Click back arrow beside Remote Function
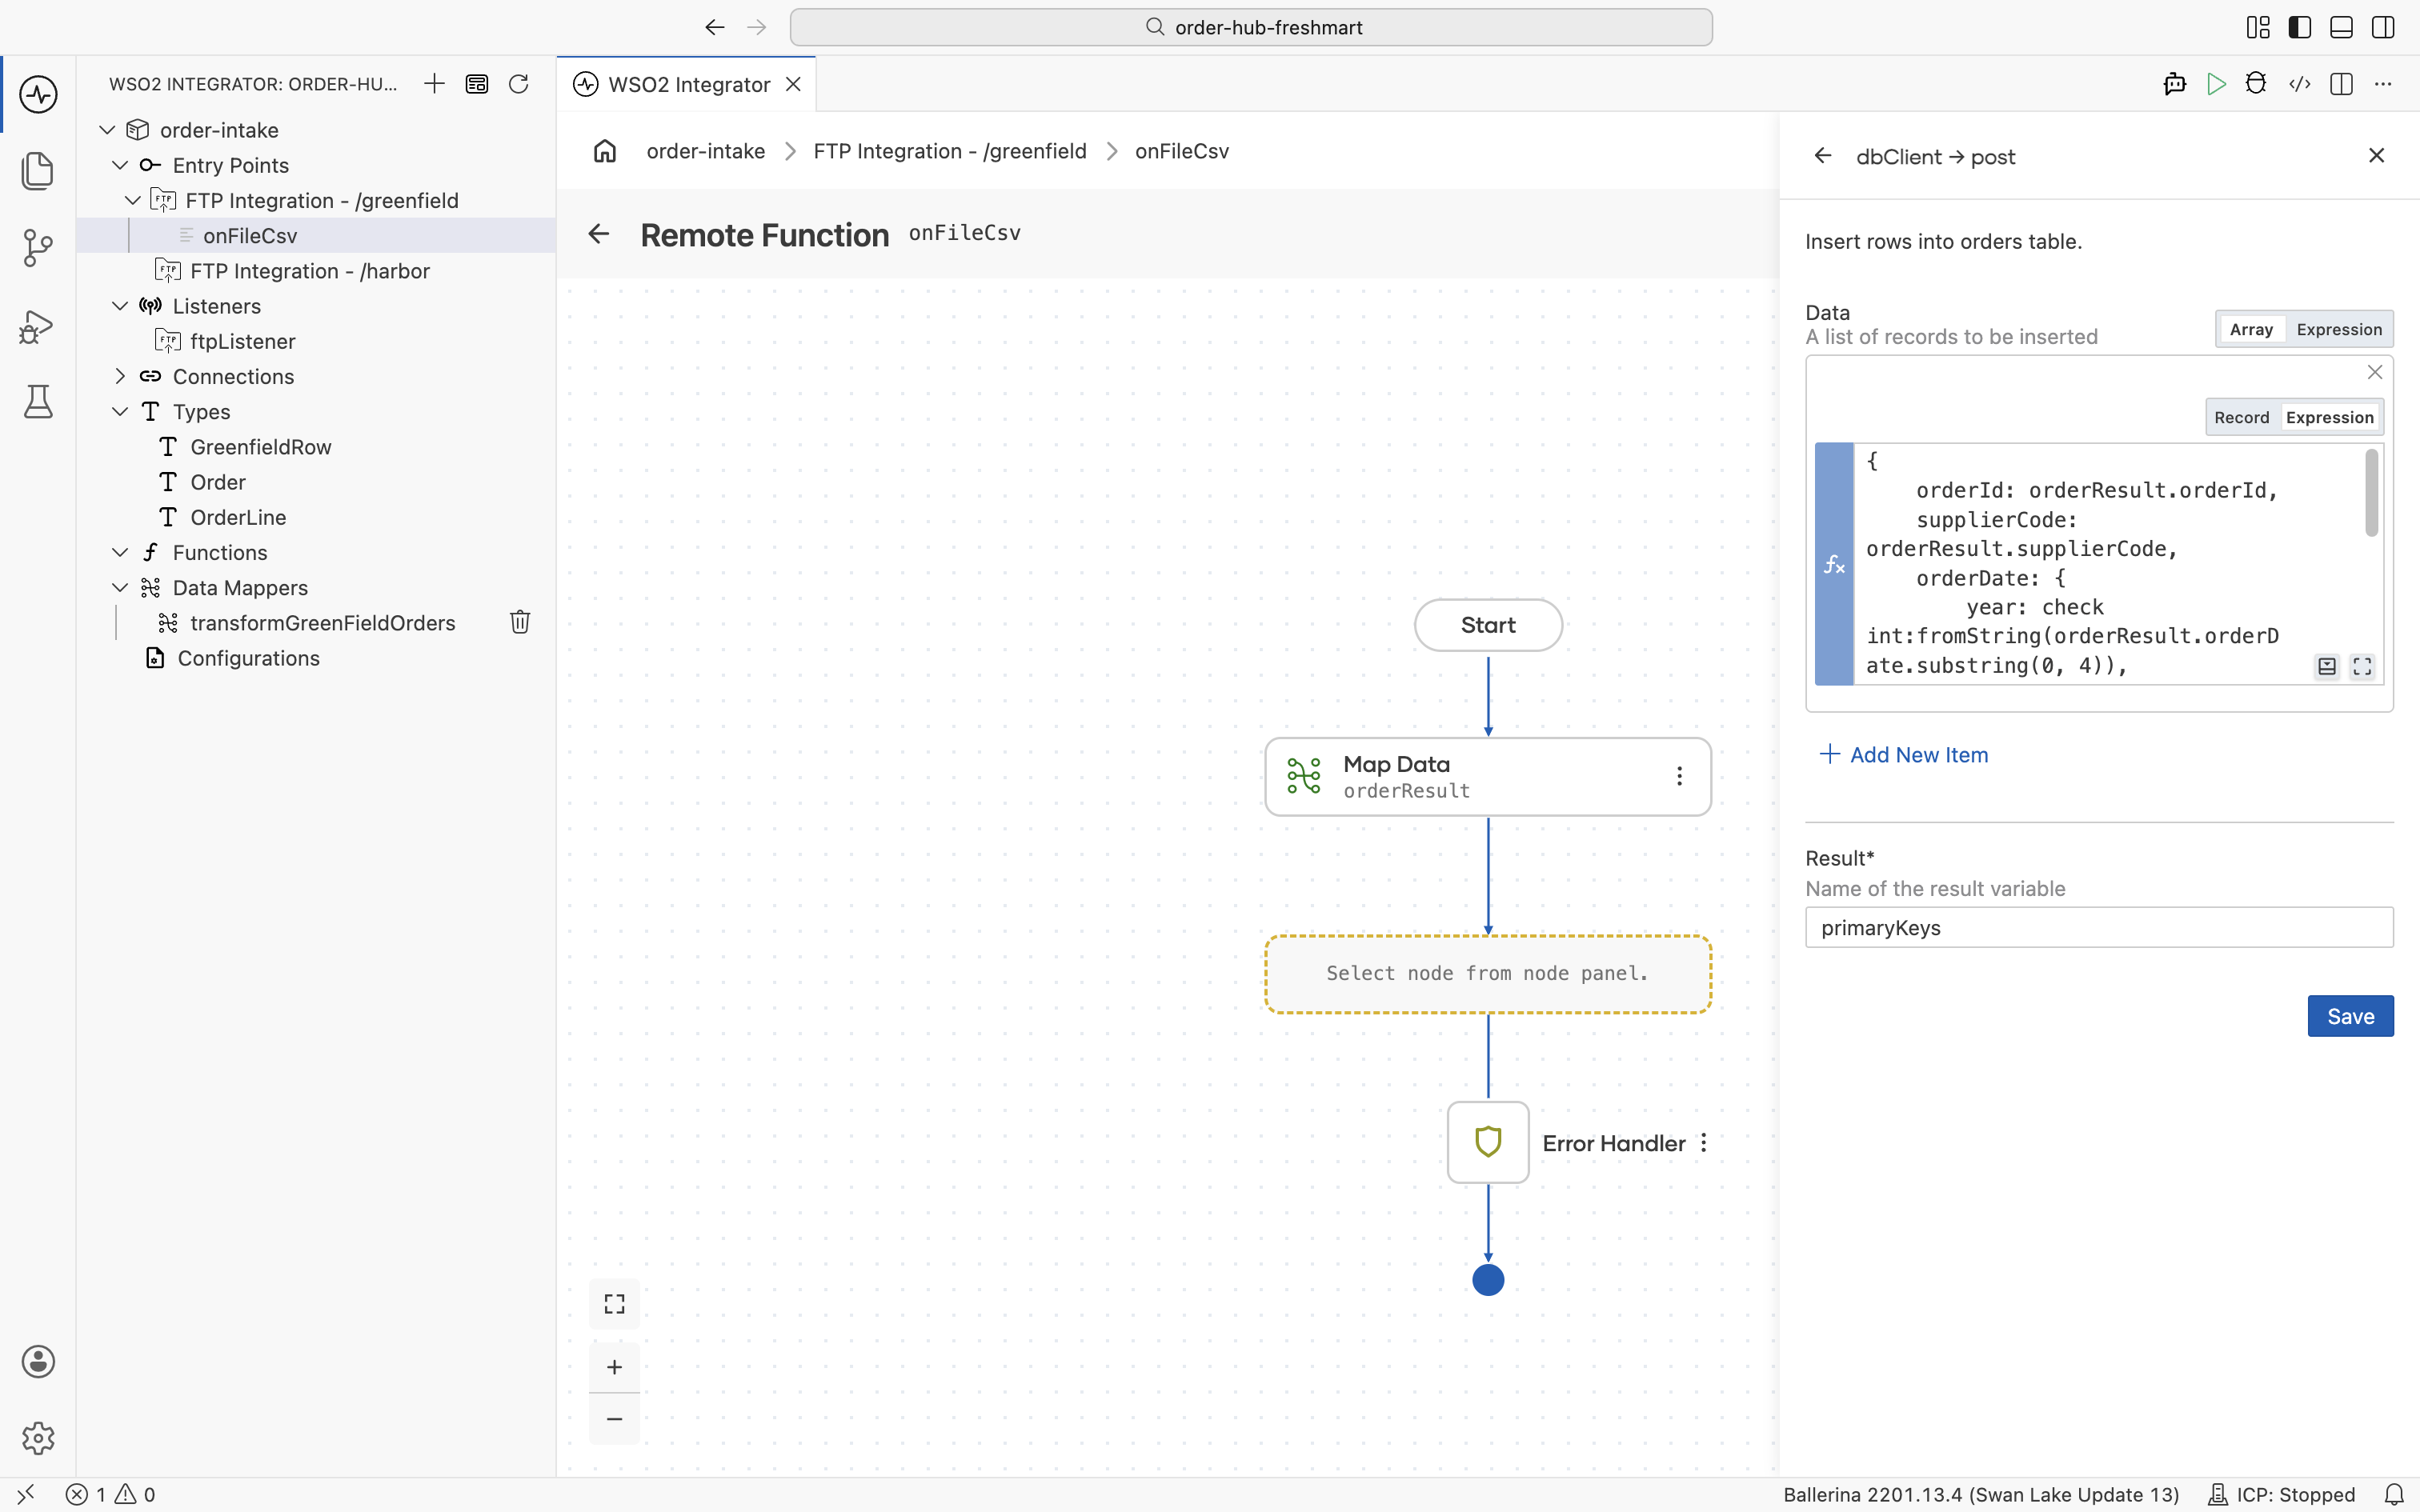The height and width of the screenshot is (1512, 2420). tap(599, 234)
